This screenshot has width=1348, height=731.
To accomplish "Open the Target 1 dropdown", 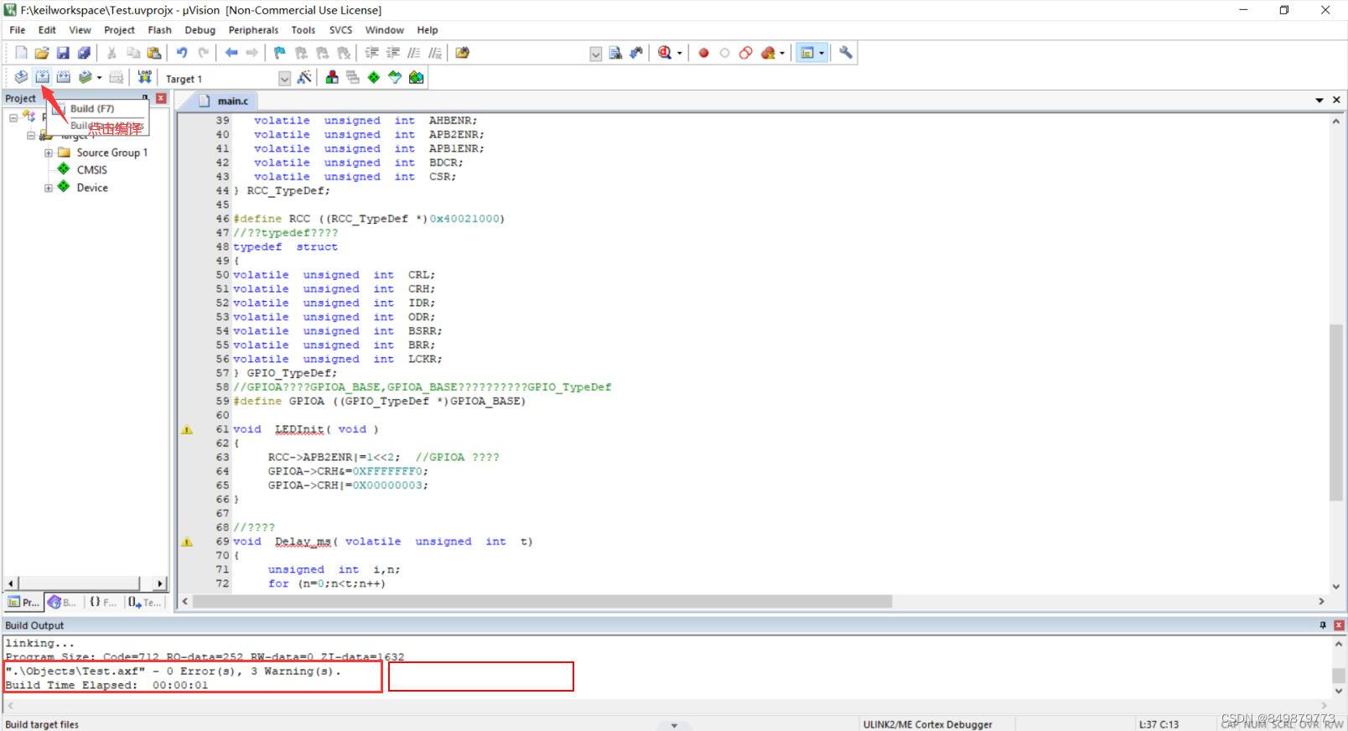I will [x=284, y=78].
